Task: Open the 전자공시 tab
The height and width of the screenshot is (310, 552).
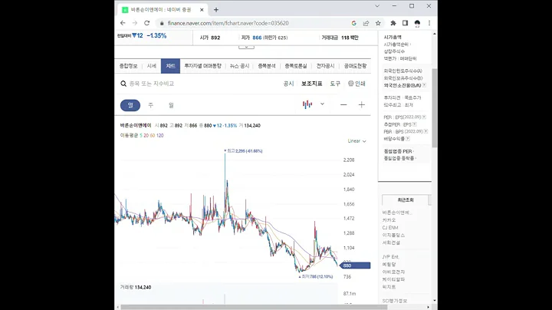Action: [x=325, y=66]
